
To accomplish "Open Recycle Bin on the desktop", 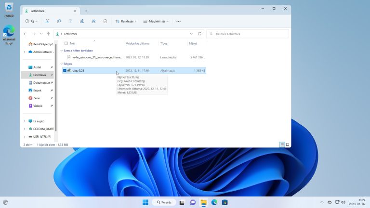I will click(9, 11).
